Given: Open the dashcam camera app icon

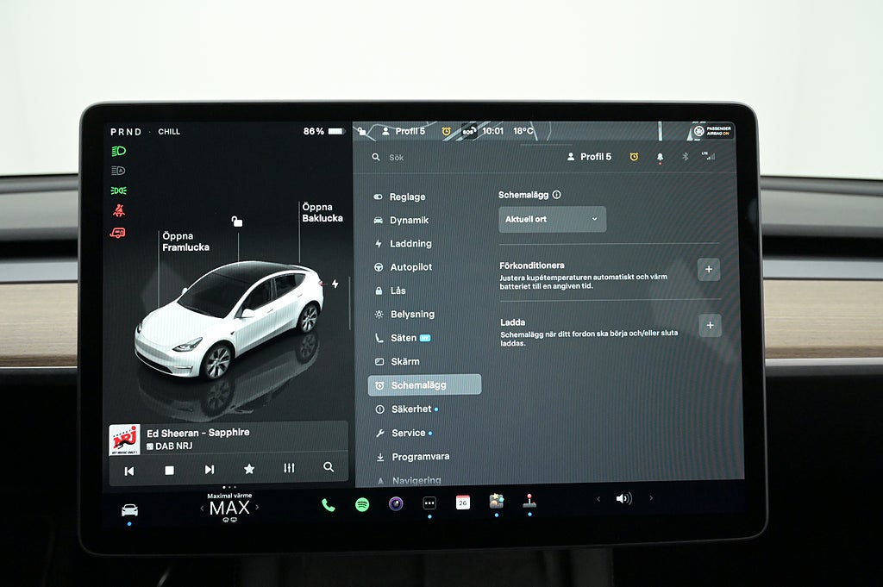Looking at the screenshot, I should point(396,504).
